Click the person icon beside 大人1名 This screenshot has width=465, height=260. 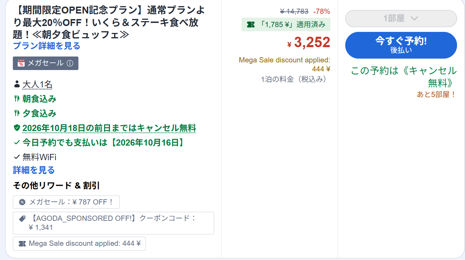click(x=17, y=84)
